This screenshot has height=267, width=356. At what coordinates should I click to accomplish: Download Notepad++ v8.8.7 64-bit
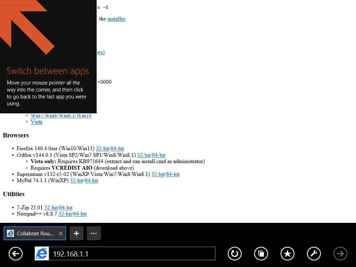(x=80, y=214)
